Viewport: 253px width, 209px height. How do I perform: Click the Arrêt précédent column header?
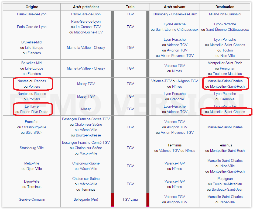[x=86, y=7]
